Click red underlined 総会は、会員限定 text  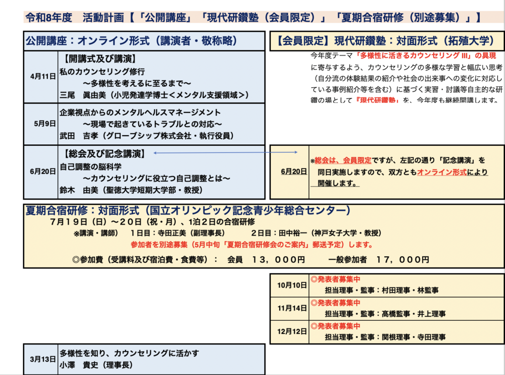coord(342,161)
